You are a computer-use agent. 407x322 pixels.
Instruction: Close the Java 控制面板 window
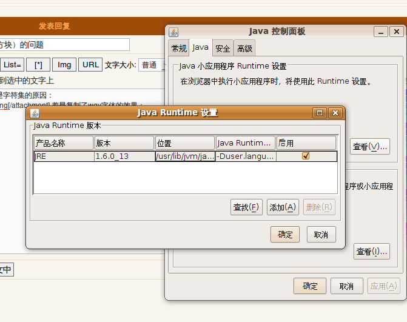[397, 32]
